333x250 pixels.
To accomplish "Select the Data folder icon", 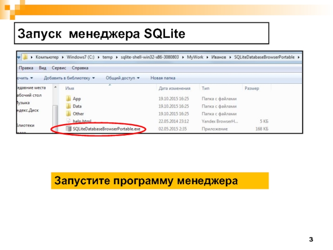I will coord(69,106).
